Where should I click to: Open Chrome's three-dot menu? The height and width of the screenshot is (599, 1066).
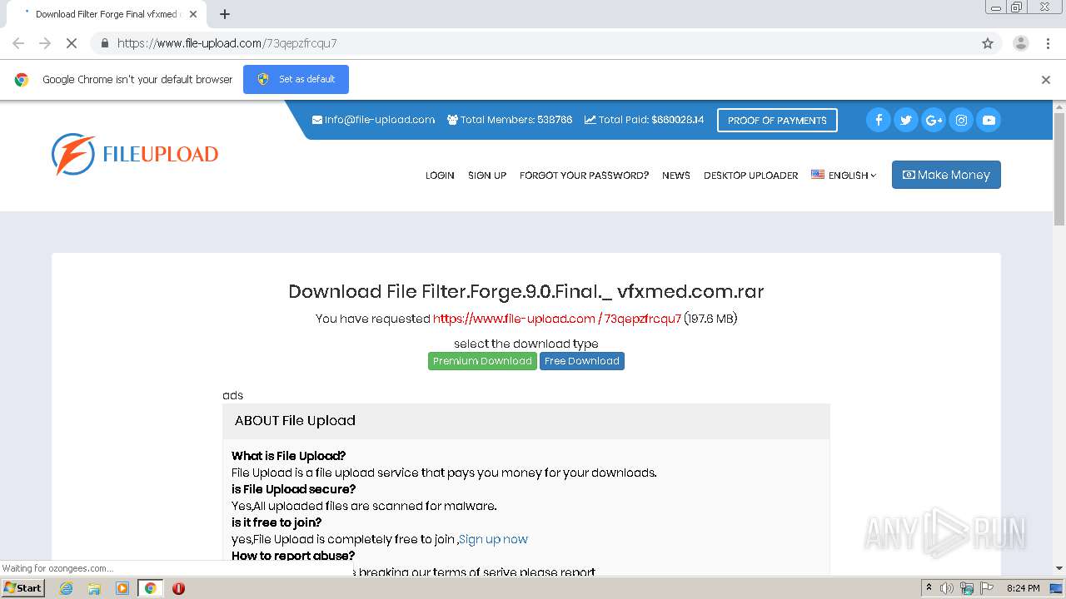(x=1048, y=43)
